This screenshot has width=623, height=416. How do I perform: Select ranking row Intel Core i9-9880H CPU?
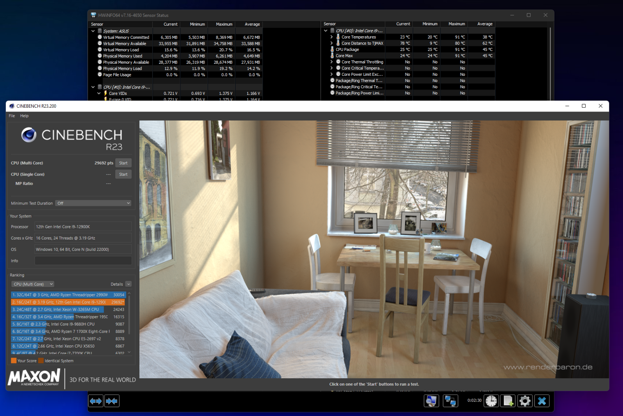tap(68, 324)
